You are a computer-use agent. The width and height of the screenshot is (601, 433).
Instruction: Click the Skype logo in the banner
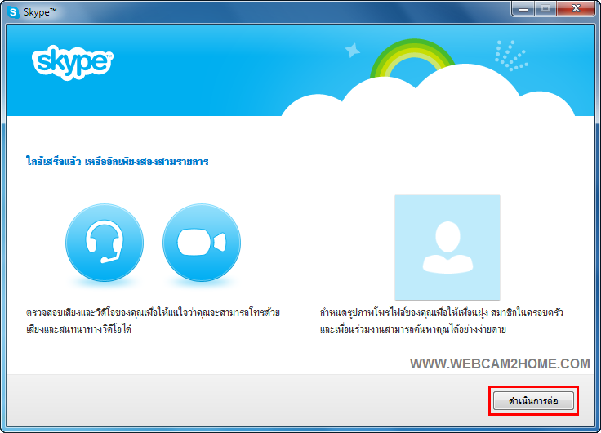coord(73,62)
